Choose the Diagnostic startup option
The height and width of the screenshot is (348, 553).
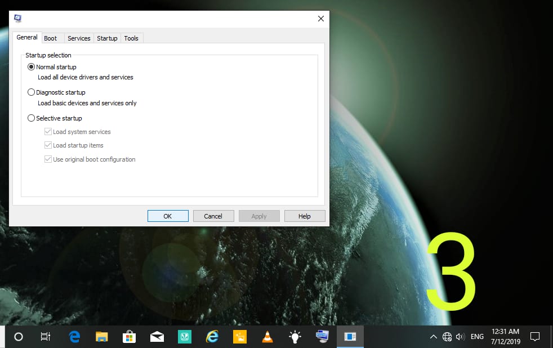point(31,92)
